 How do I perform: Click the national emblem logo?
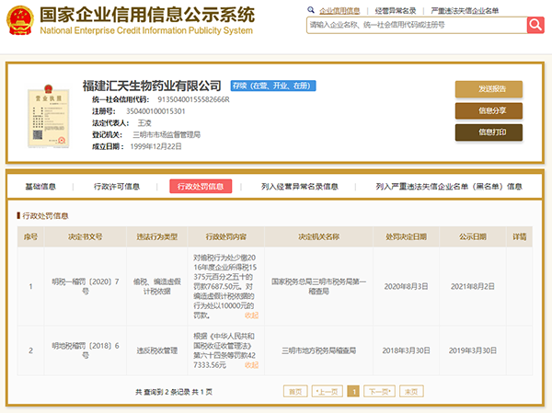[18, 20]
